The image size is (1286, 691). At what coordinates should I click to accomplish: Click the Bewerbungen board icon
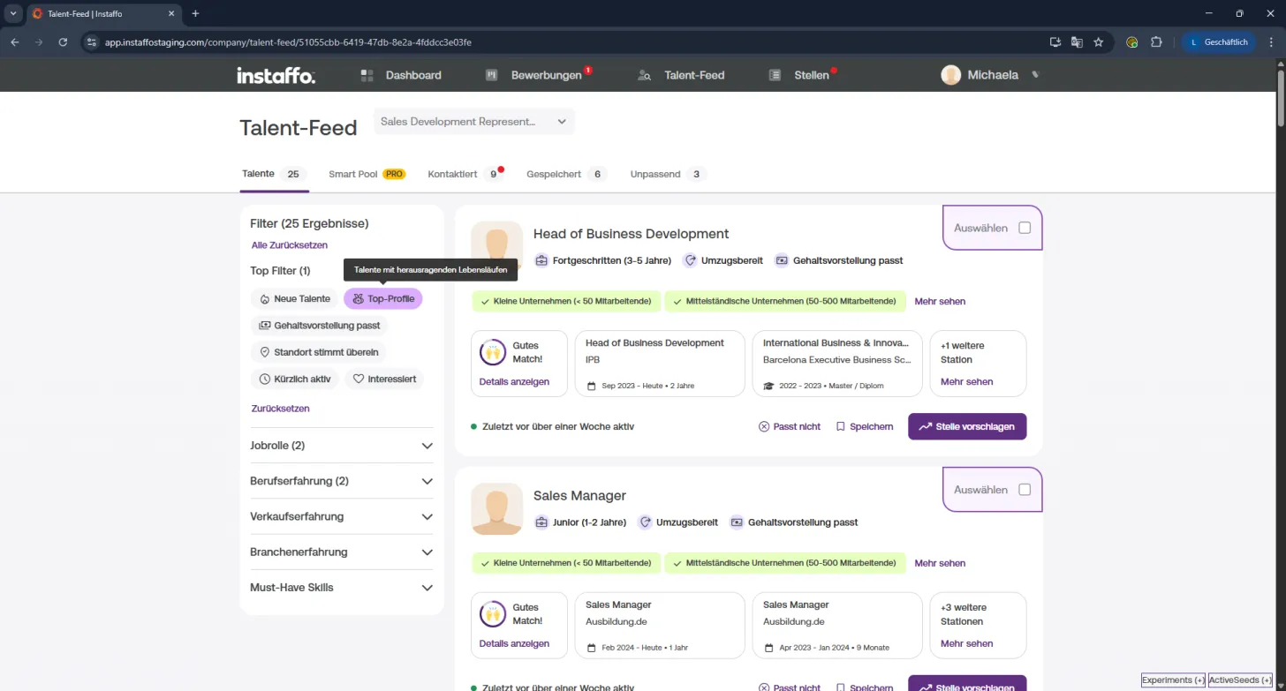pyautogui.click(x=492, y=75)
